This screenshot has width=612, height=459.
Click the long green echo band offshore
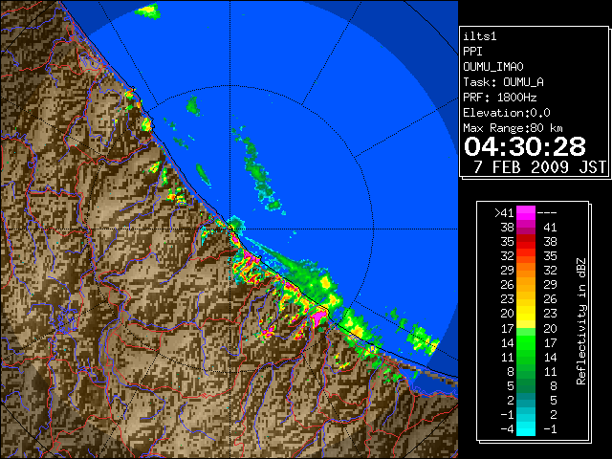tap(257, 172)
